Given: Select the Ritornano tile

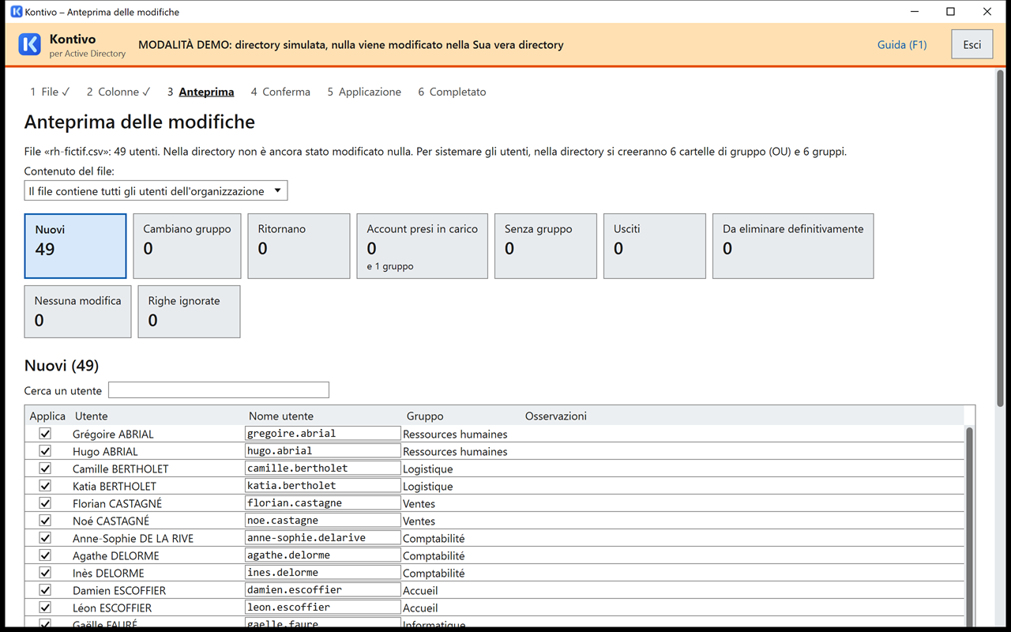Looking at the screenshot, I should click(x=299, y=246).
